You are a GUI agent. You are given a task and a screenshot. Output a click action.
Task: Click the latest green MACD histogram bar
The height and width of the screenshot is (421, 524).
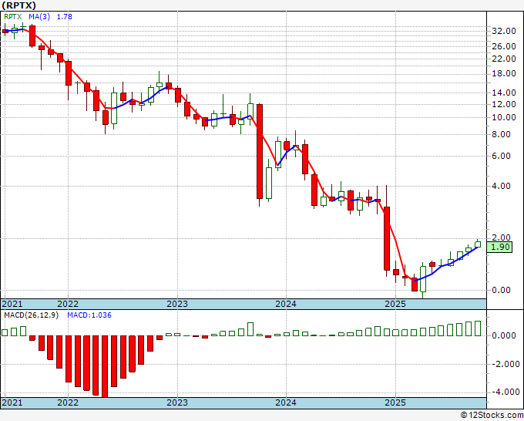478,328
